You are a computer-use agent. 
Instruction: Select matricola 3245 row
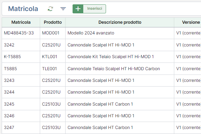pos(101,104)
